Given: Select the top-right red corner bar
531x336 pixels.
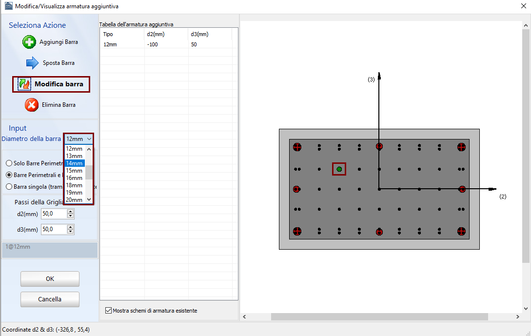Looking at the screenshot, I should (461, 146).
